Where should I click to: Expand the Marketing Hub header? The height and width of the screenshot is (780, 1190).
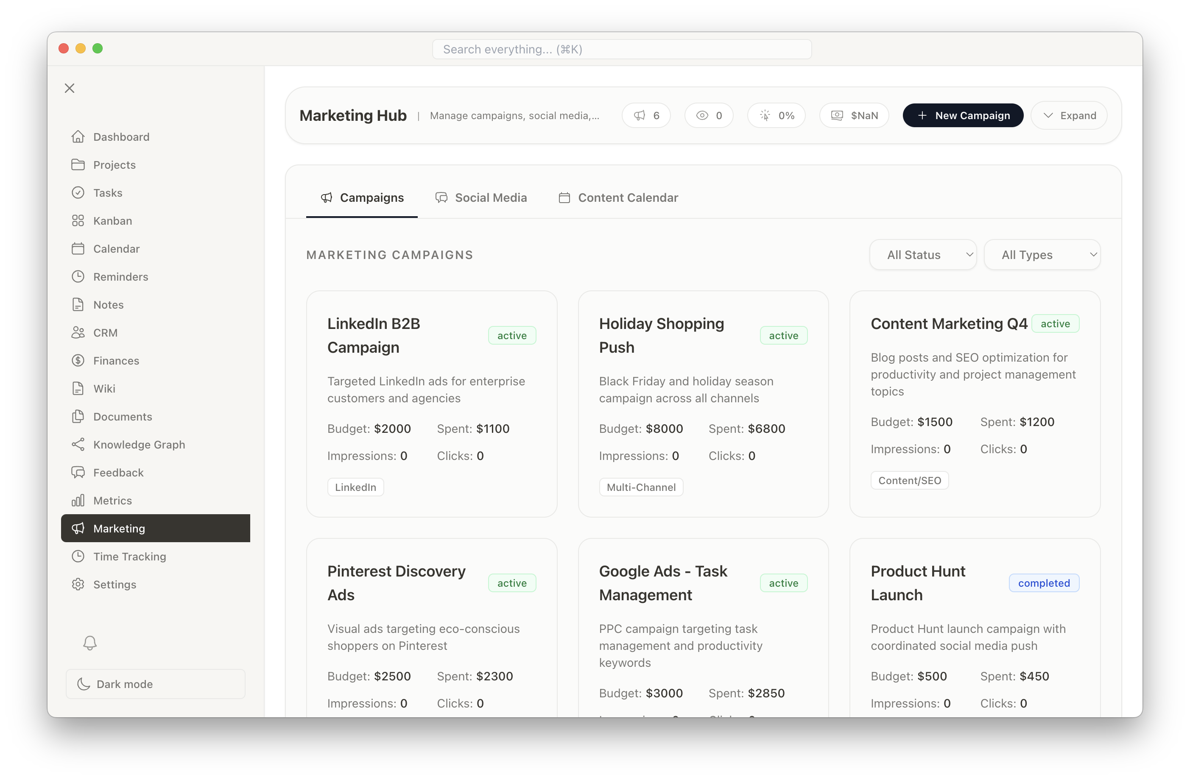[x=1069, y=115]
